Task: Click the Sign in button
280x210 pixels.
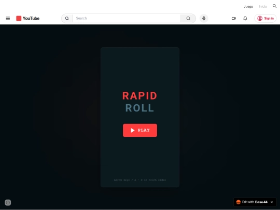Action: 265,18
